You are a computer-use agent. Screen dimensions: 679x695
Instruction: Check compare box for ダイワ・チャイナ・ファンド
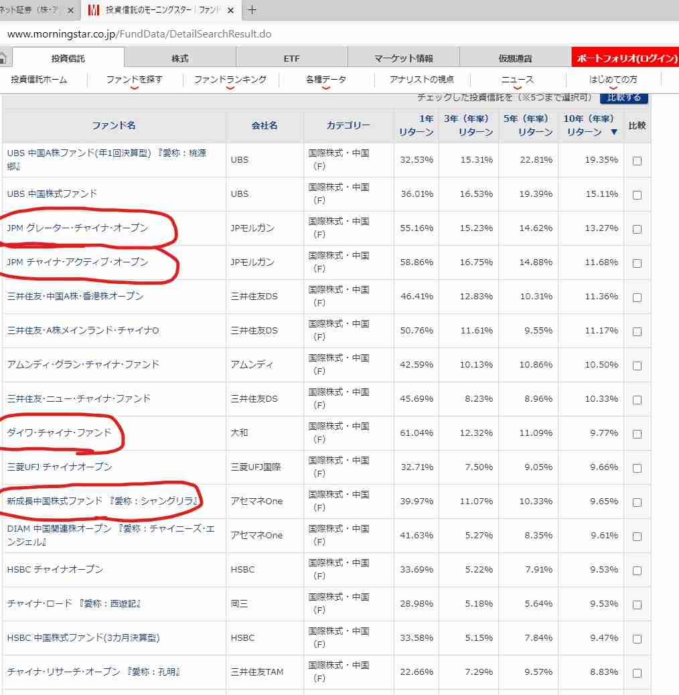click(x=637, y=434)
